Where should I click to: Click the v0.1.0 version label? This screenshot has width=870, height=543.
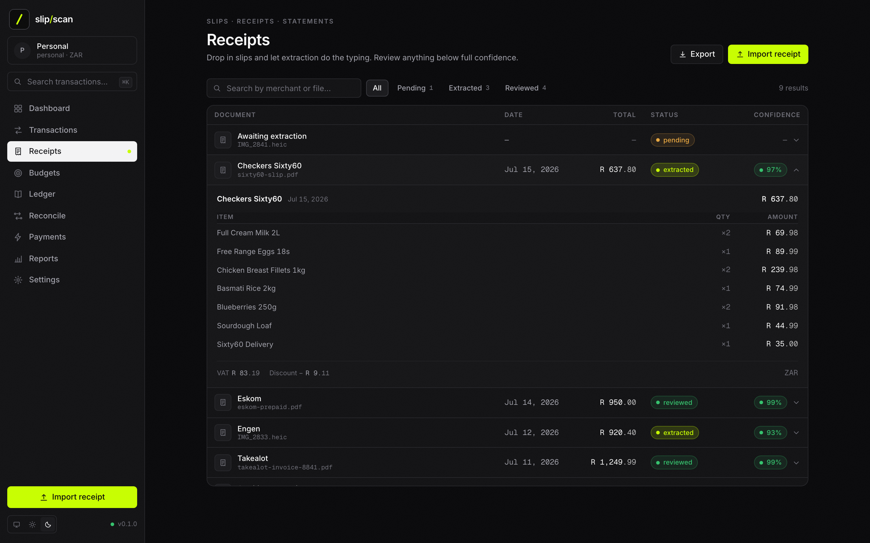tap(127, 524)
